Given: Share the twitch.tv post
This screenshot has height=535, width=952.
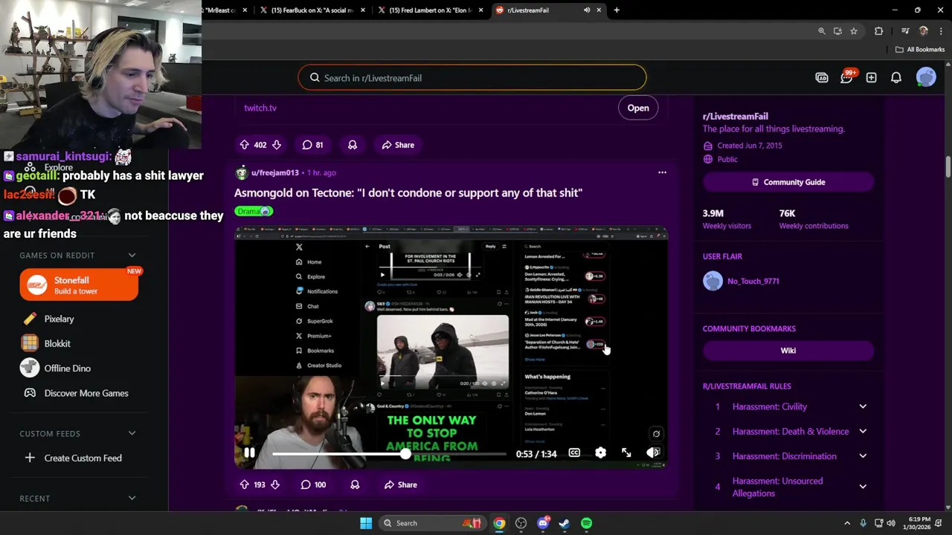Looking at the screenshot, I should pyautogui.click(x=398, y=145).
